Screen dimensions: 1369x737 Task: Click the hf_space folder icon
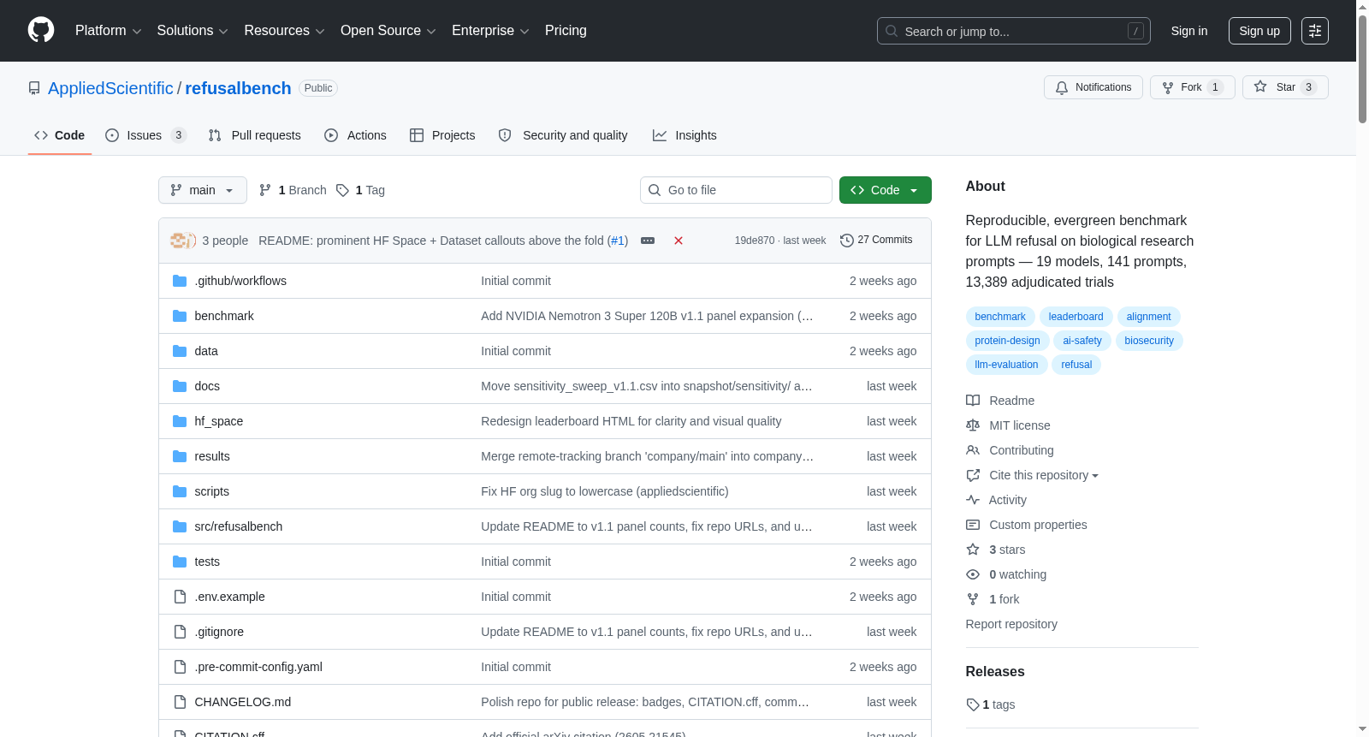click(x=180, y=421)
